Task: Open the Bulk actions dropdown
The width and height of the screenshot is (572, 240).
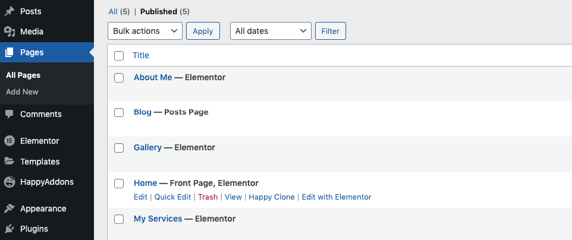Action: [x=145, y=31]
